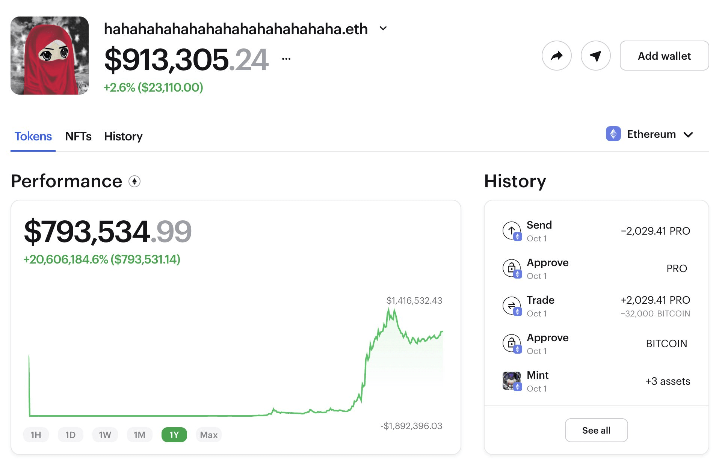Click the +20,606,184.6% performance change text
Screen dimensions: 719x464
(x=102, y=259)
